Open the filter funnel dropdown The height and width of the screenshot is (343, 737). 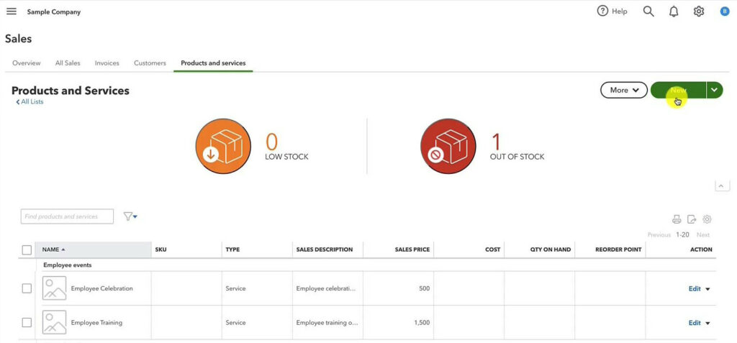click(x=130, y=216)
